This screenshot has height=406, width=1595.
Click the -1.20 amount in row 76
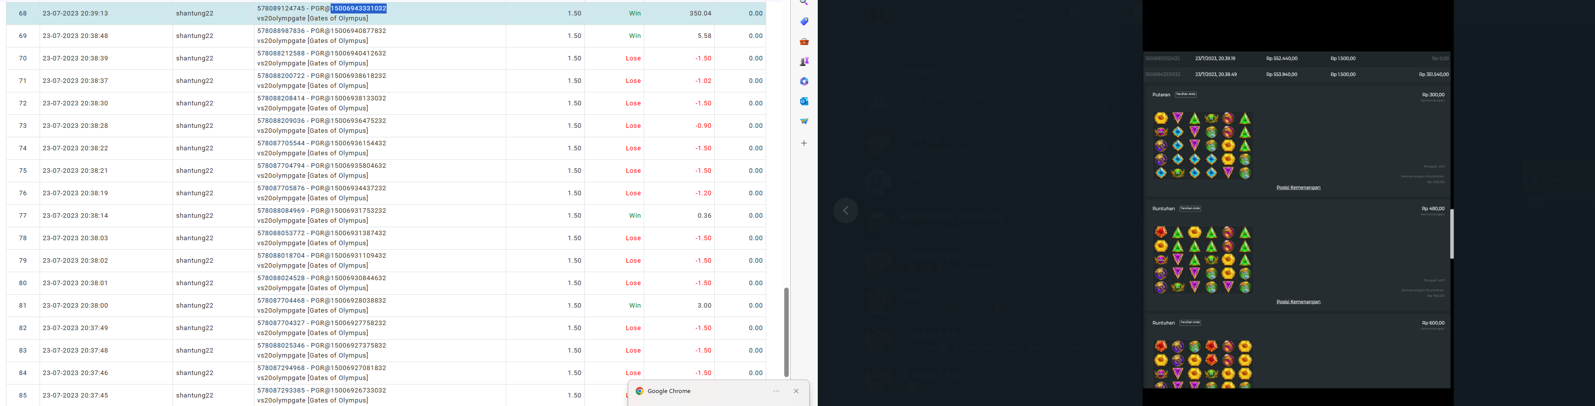tap(703, 193)
